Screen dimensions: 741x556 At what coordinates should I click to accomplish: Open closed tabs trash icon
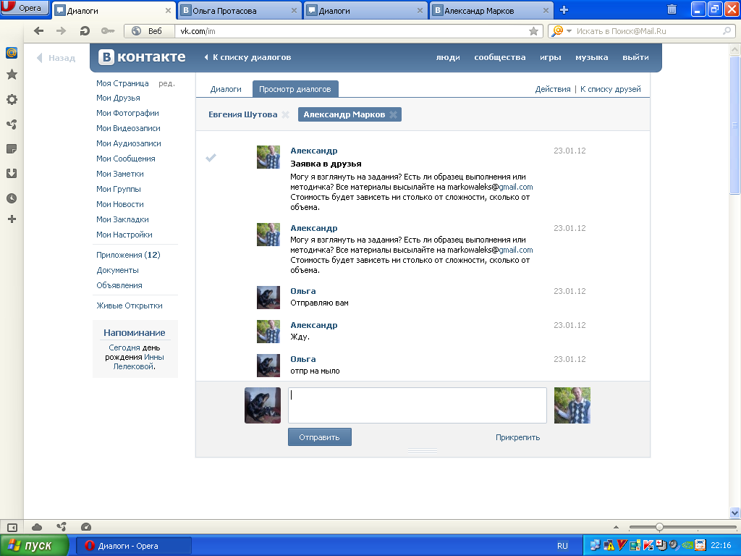coord(672,9)
